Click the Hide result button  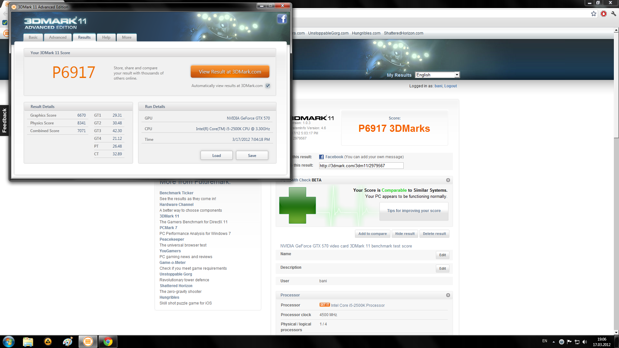click(x=405, y=234)
